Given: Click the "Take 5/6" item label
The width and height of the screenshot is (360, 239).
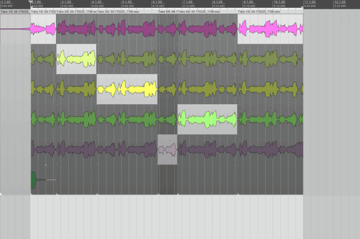Looking at the screenshot, I should pos(168,11).
